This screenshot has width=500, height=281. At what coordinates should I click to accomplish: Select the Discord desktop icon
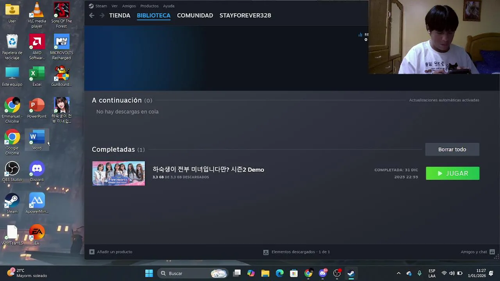(x=37, y=172)
